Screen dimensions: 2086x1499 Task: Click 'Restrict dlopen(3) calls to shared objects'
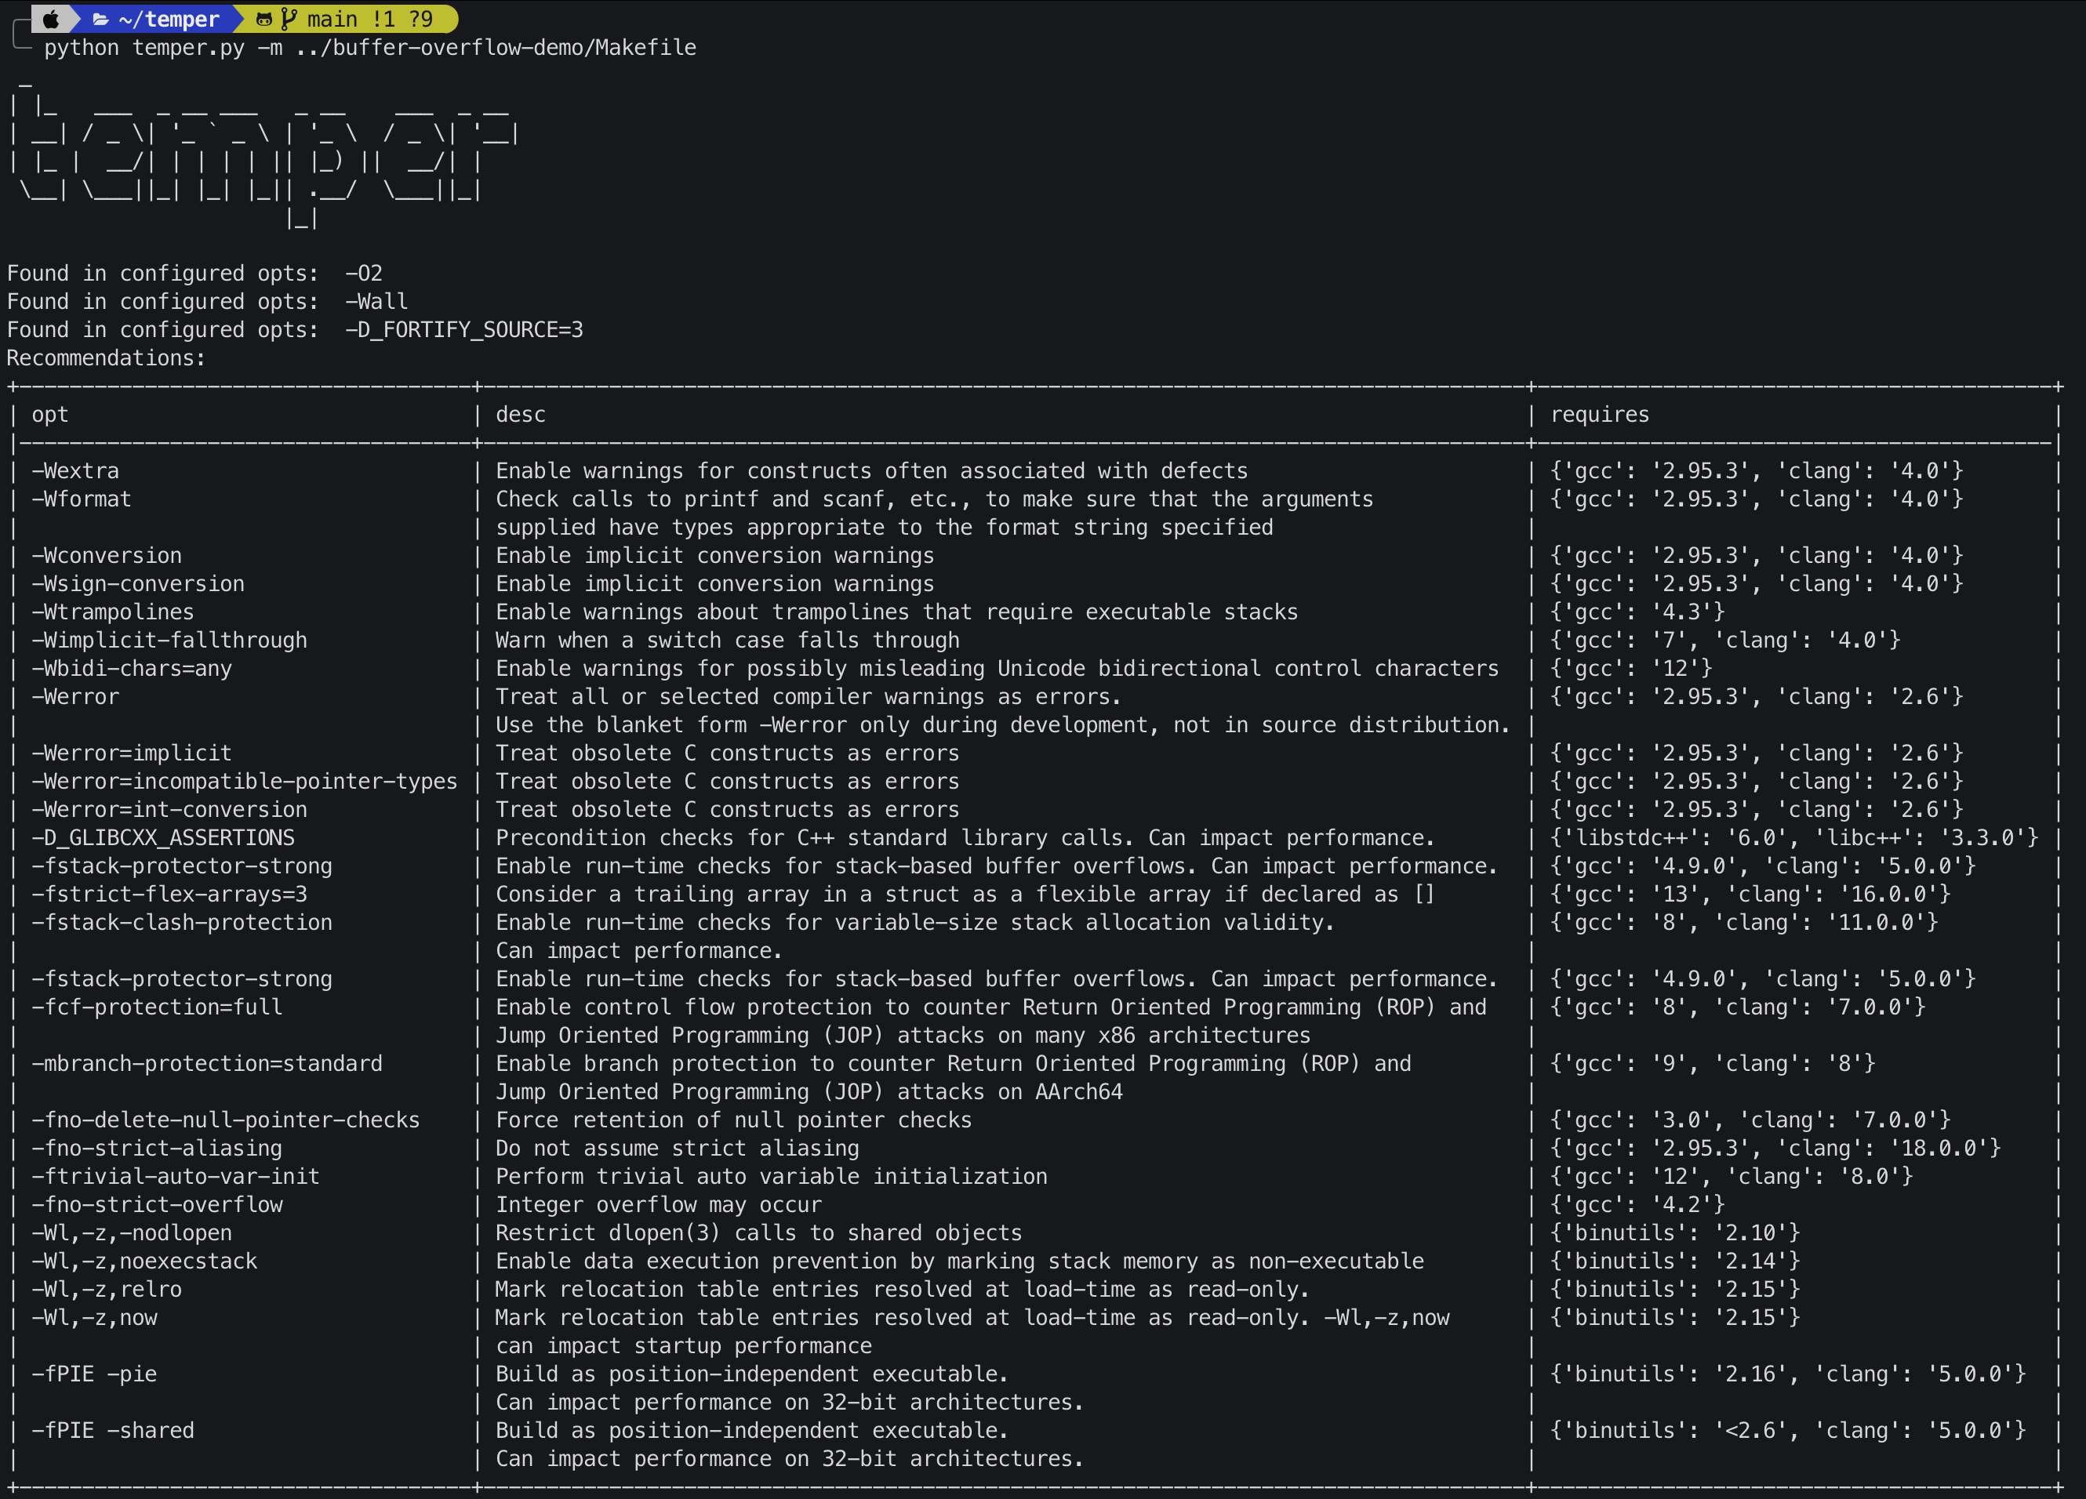[x=759, y=1233]
